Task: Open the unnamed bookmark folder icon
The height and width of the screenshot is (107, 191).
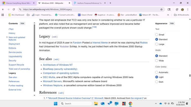Action: pyautogui.click(x=28, y=15)
